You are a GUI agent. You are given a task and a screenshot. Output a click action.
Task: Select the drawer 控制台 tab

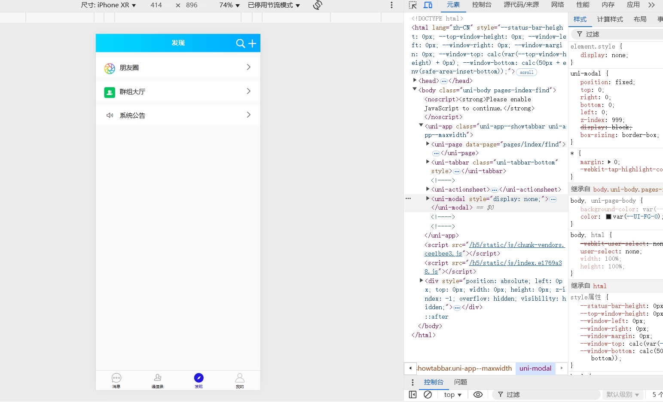(434, 382)
